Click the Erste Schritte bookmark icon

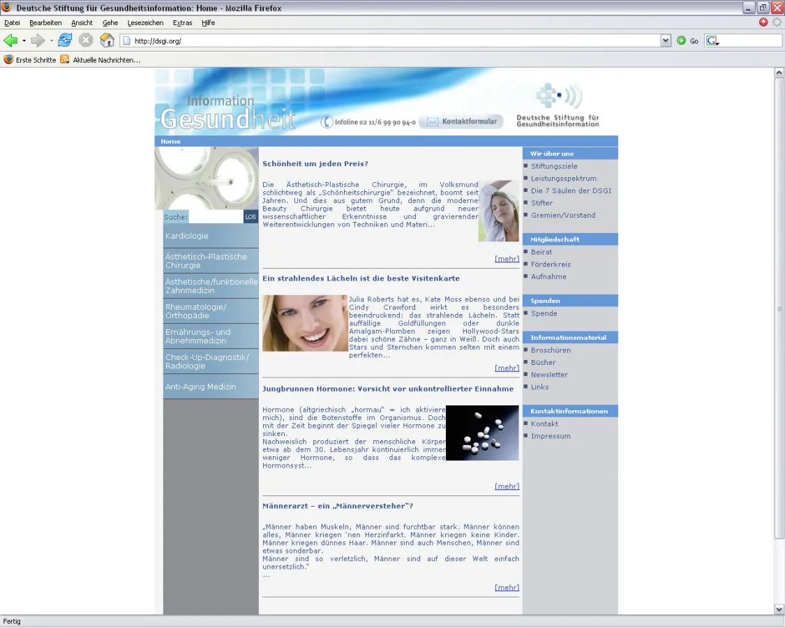(8, 60)
